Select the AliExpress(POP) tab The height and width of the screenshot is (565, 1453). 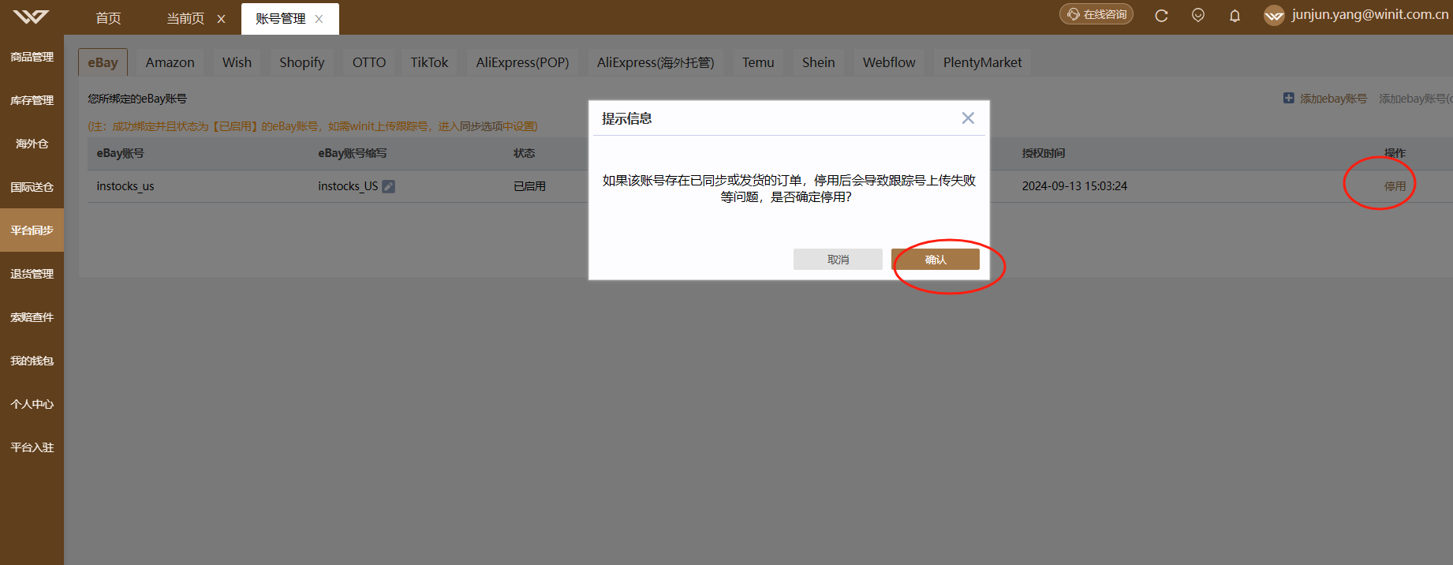(522, 62)
